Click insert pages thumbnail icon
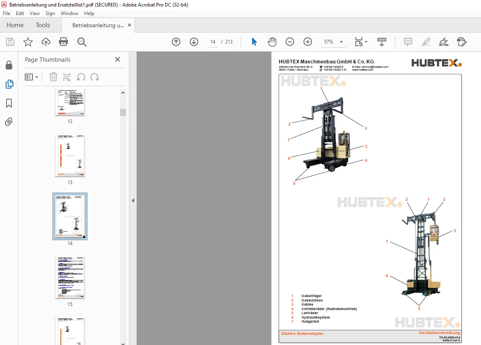The height and width of the screenshot is (345, 481). click(x=67, y=77)
